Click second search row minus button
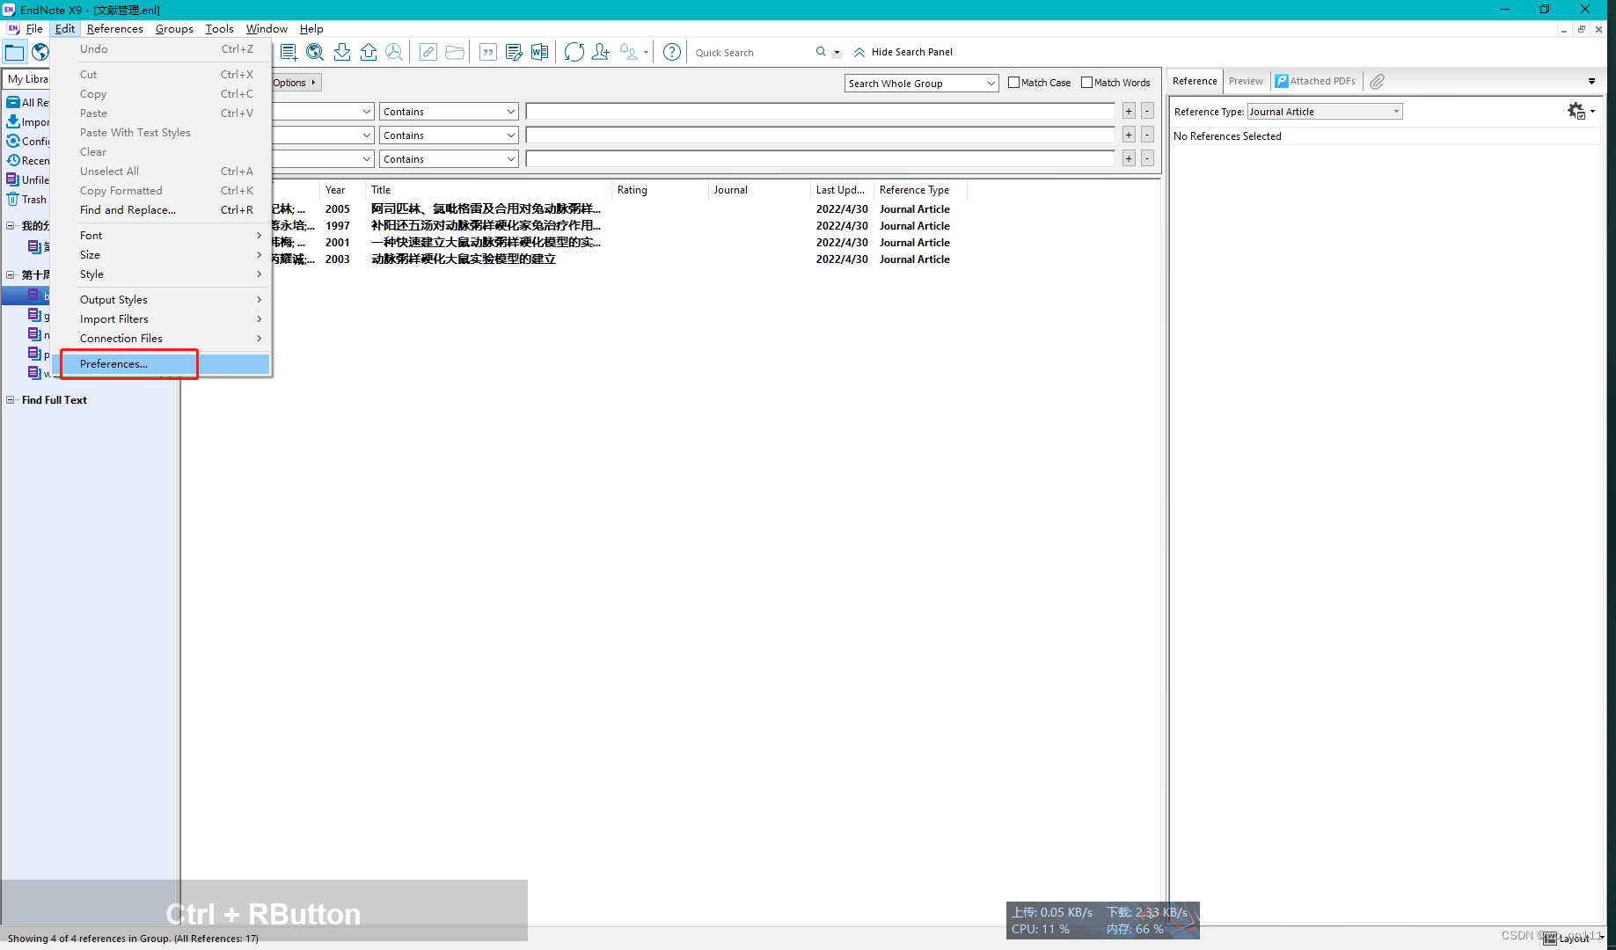The image size is (1616, 950). click(x=1147, y=135)
